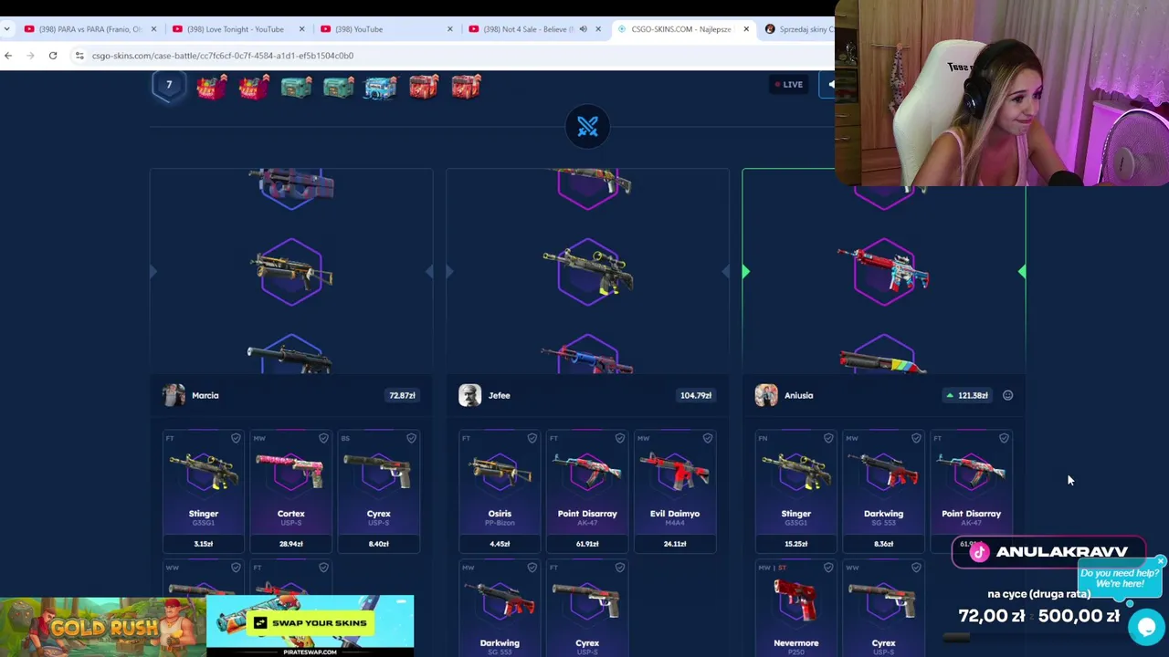
Task: Click the 24.11zł price on Evil Daimyo
Action: pyautogui.click(x=675, y=544)
